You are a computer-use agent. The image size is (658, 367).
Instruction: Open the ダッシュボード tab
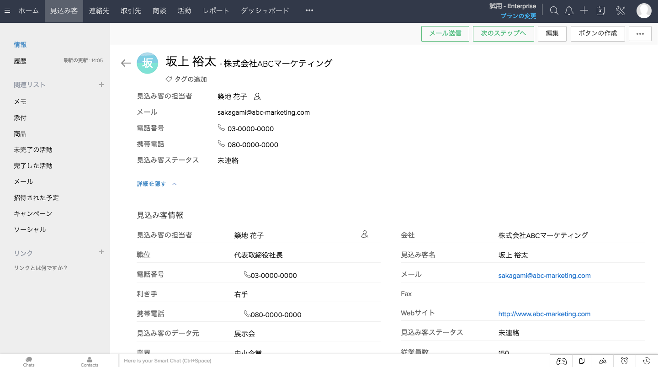tap(265, 11)
